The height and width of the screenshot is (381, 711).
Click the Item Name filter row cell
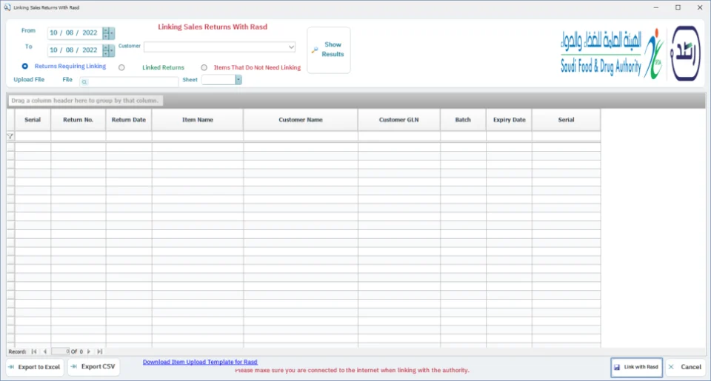(198, 136)
